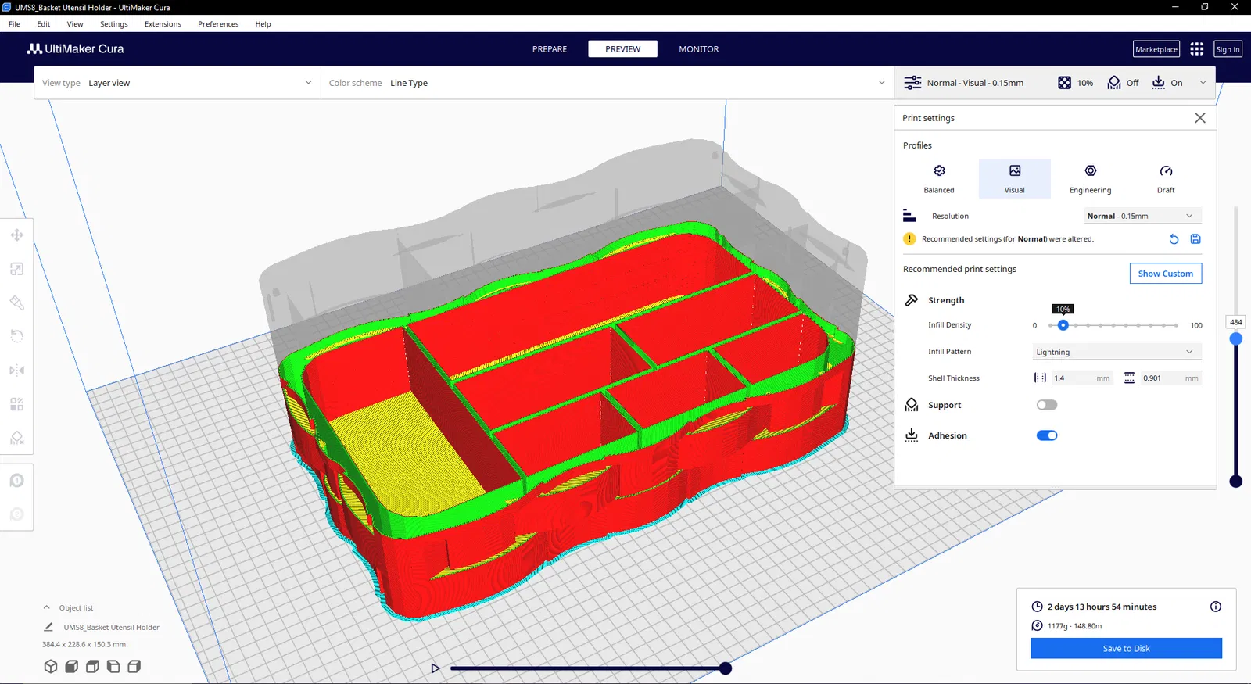Click the infill 10% icon in summary bar
The image size is (1251, 684).
pos(1064,83)
